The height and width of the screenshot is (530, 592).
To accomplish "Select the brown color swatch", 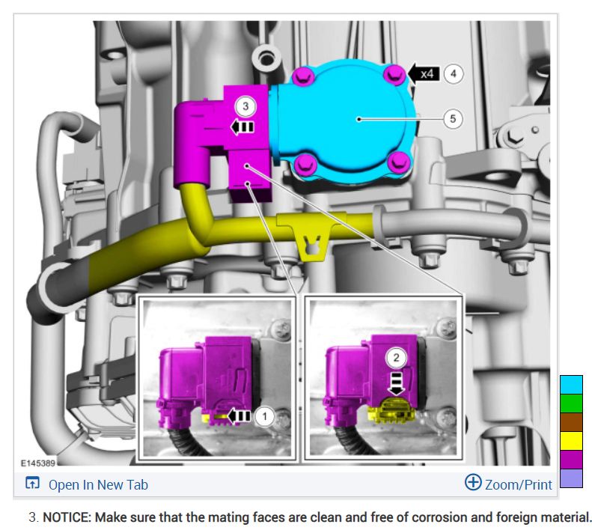I will coord(571,422).
